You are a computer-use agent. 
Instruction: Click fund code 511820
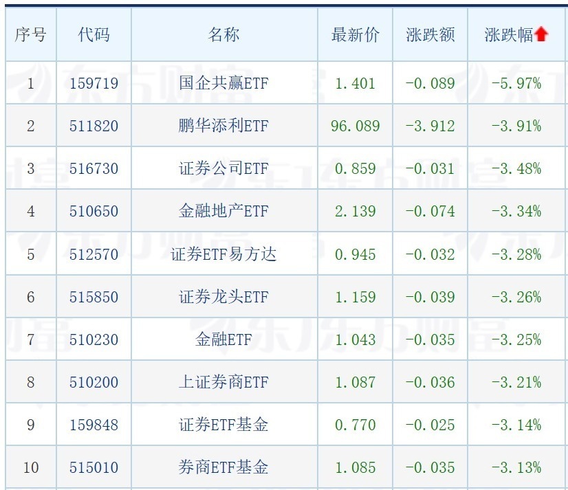[94, 126]
